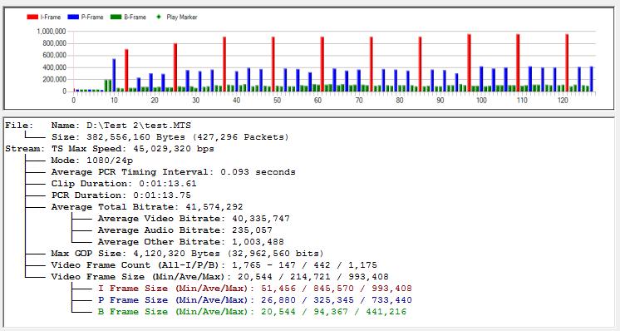Click the 1,000,000 y-axis label

[x=51, y=32]
